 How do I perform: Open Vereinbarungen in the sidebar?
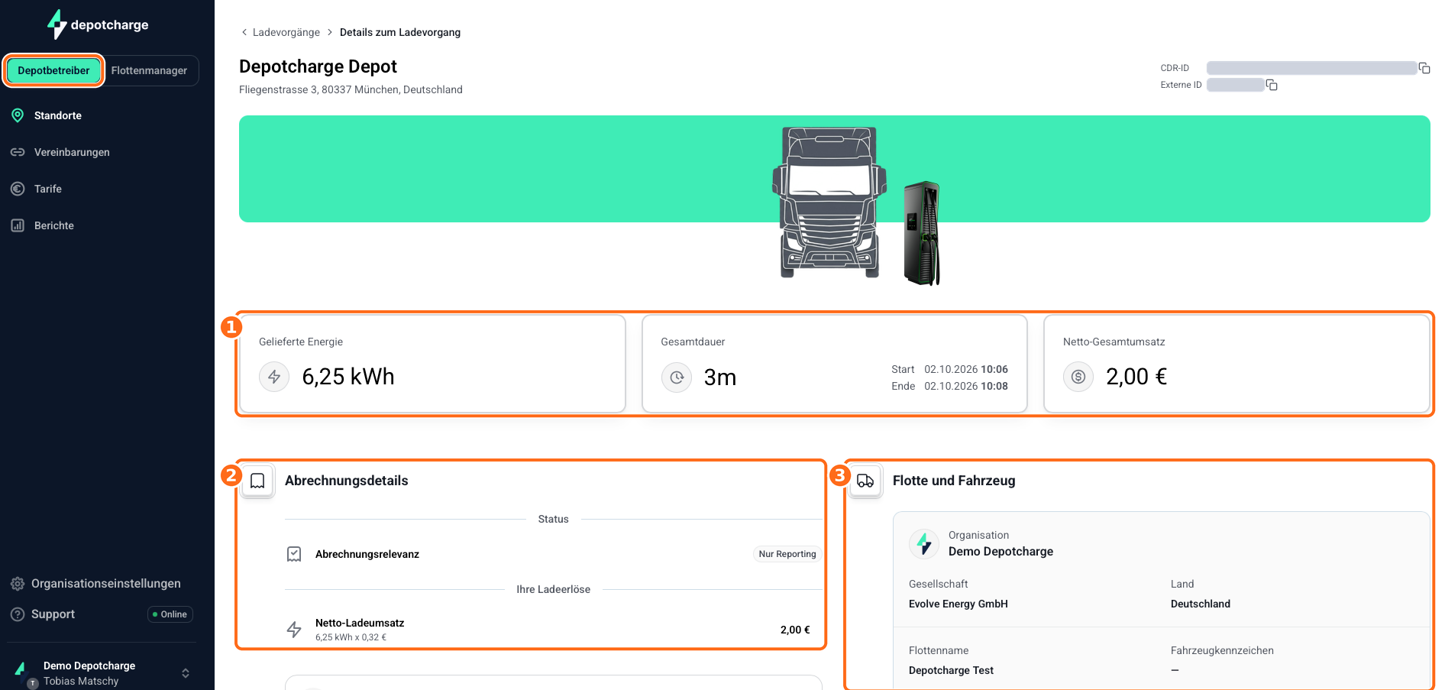[x=72, y=152]
